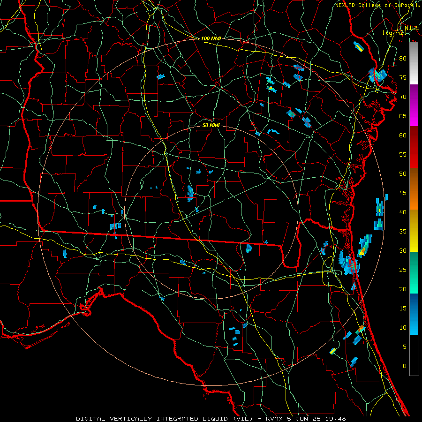Image resolution: width=422 pixels, height=422 pixels.
Task: Select the 55 value on the scale
Action: click(x=403, y=154)
